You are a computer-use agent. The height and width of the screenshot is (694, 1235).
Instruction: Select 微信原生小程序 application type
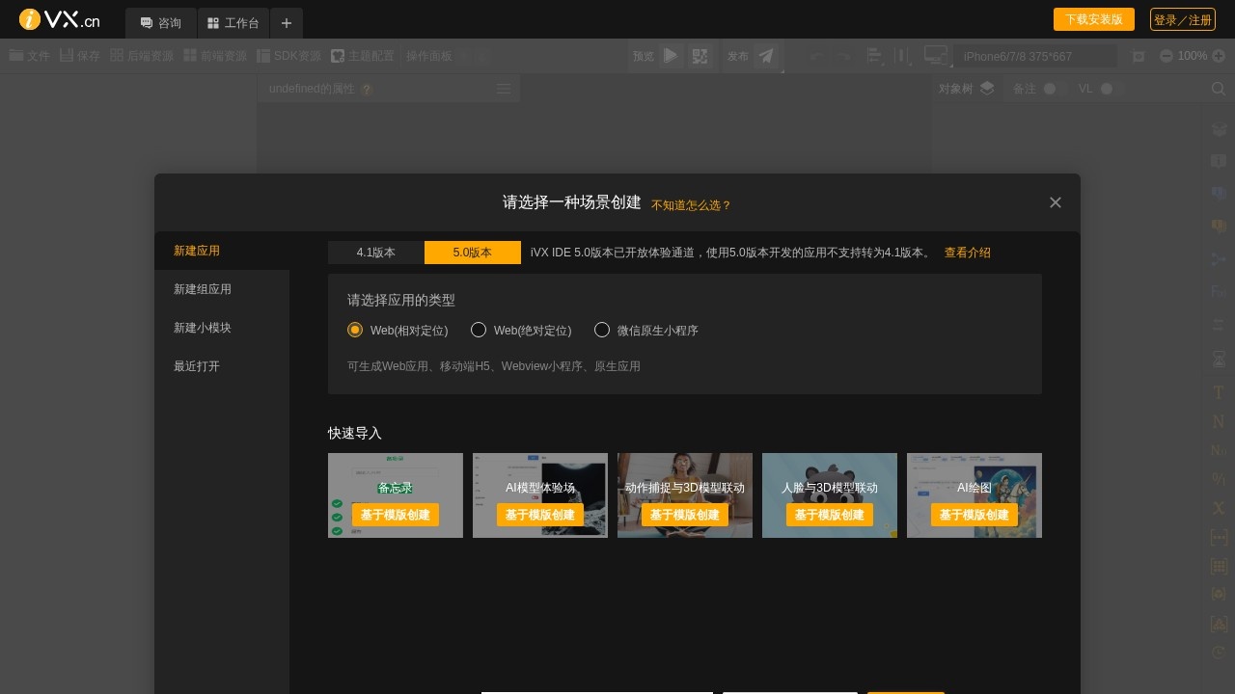[x=602, y=330]
